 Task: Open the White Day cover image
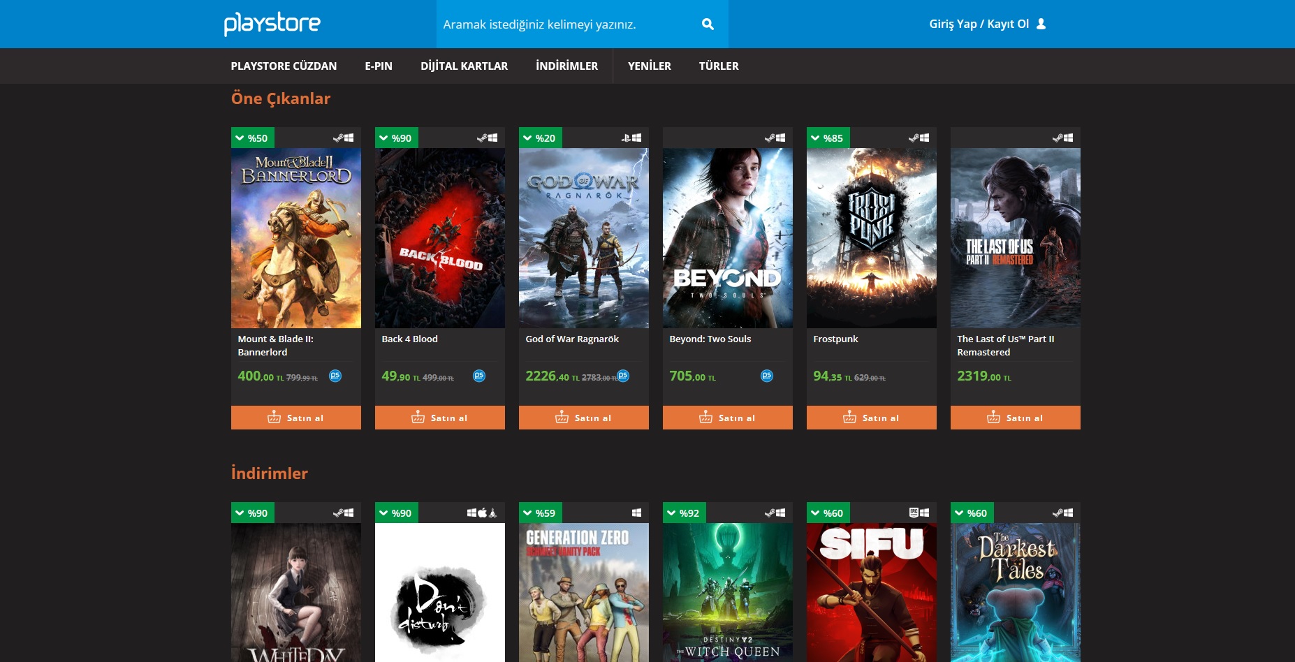tap(296, 592)
